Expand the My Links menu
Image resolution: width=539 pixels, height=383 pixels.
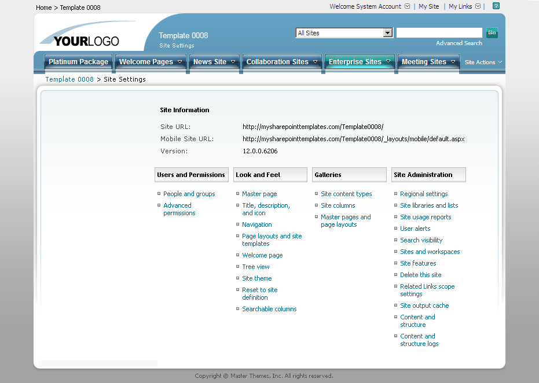[476, 7]
